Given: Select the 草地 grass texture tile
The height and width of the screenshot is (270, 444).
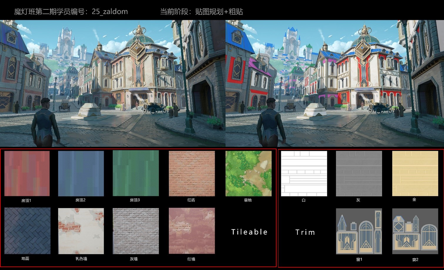Looking at the screenshot, I should click(x=248, y=173).
